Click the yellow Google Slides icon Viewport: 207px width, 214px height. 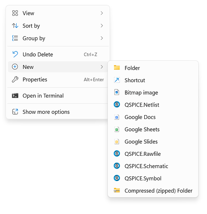coord(117,142)
